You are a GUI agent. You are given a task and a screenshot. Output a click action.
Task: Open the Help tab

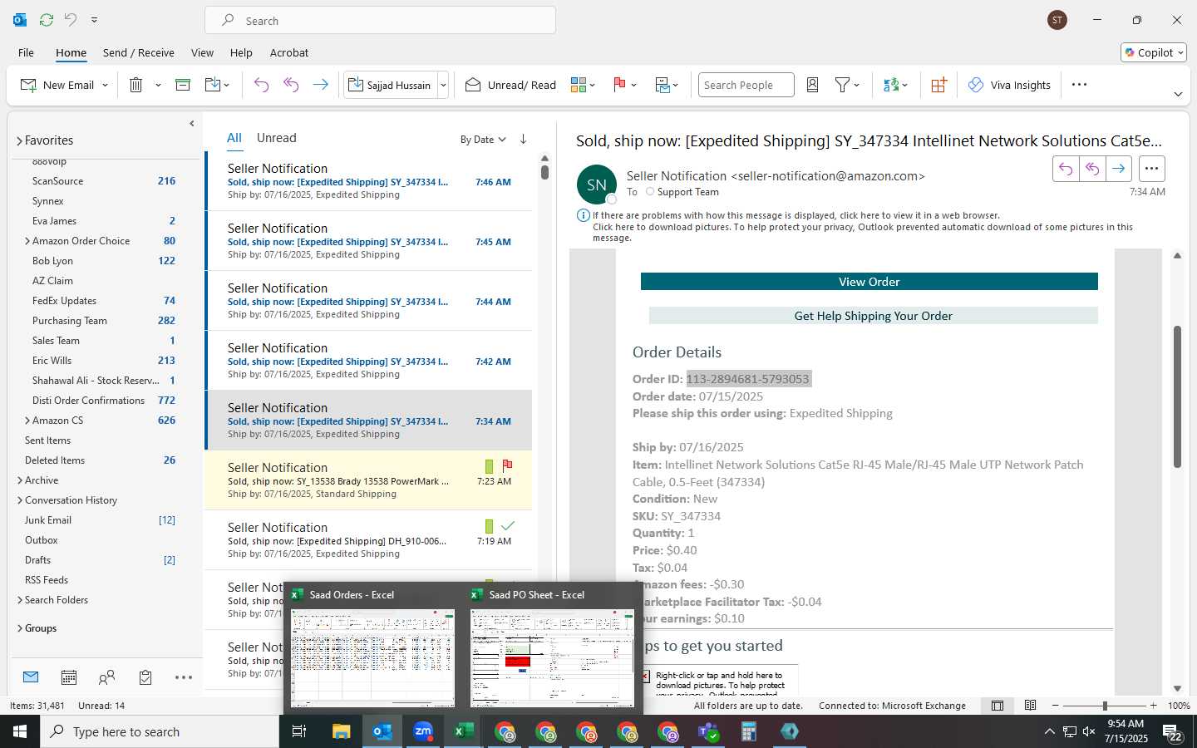[x=241, y=52]
